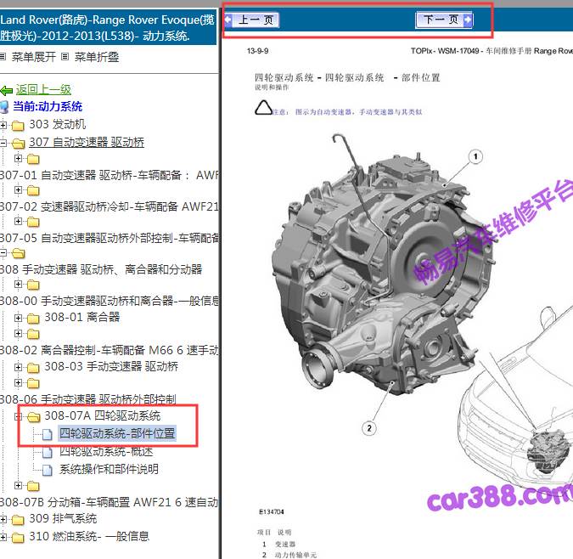
Task: Open 308-06 手动变速器 驱动桥外部控制 entry
Action: point(88,399)
